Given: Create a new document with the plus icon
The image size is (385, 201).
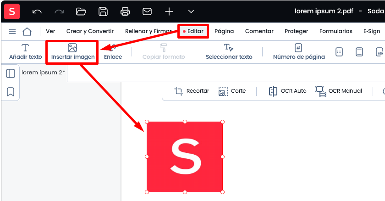Looking at the screenshot, I should click(x=169, y=11).
